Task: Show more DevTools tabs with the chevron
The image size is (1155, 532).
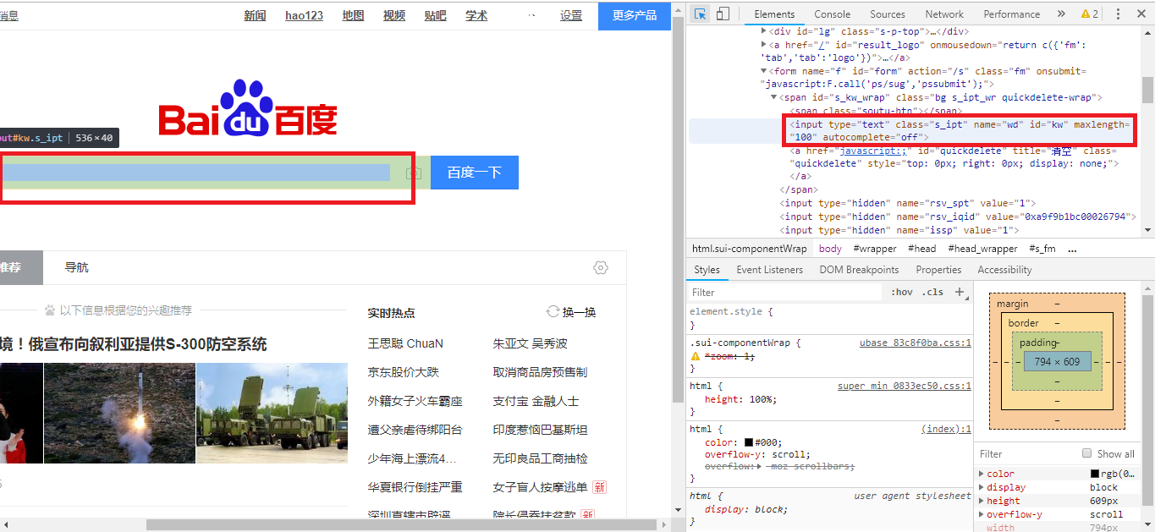Action: click(x=1061, y=14)
